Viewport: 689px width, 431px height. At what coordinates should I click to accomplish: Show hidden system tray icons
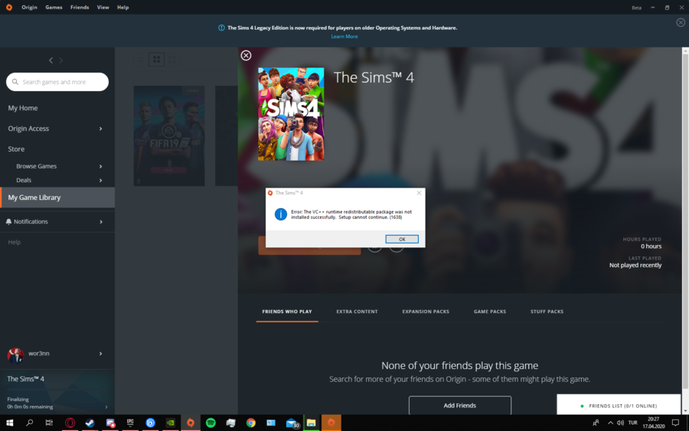coord(610,423)
